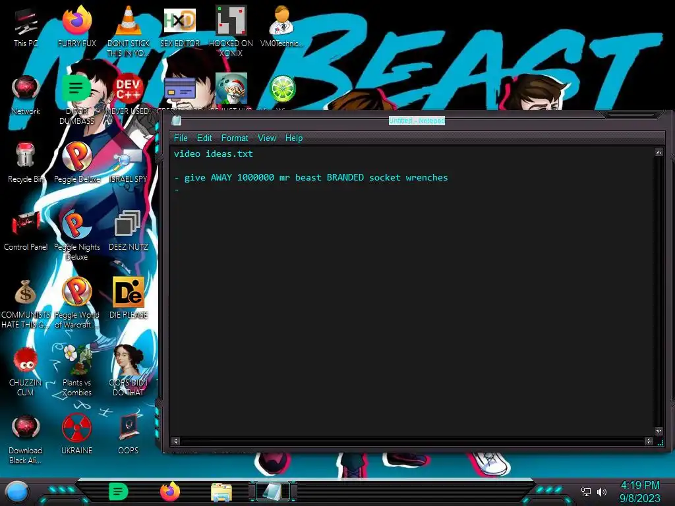Image resolution: width=675 pixels, height=506 pixels.
Task: Launch the CHUZZIN red fuzzball icon
Action: [26, 372]
